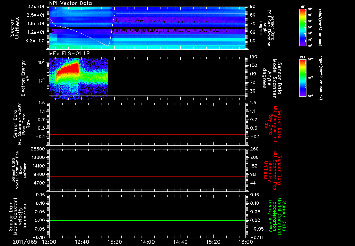The width and height of the screenshot is (355, 246).
Task: Click the DEF energy flux color bar
Action: click(x=303, y=78)
